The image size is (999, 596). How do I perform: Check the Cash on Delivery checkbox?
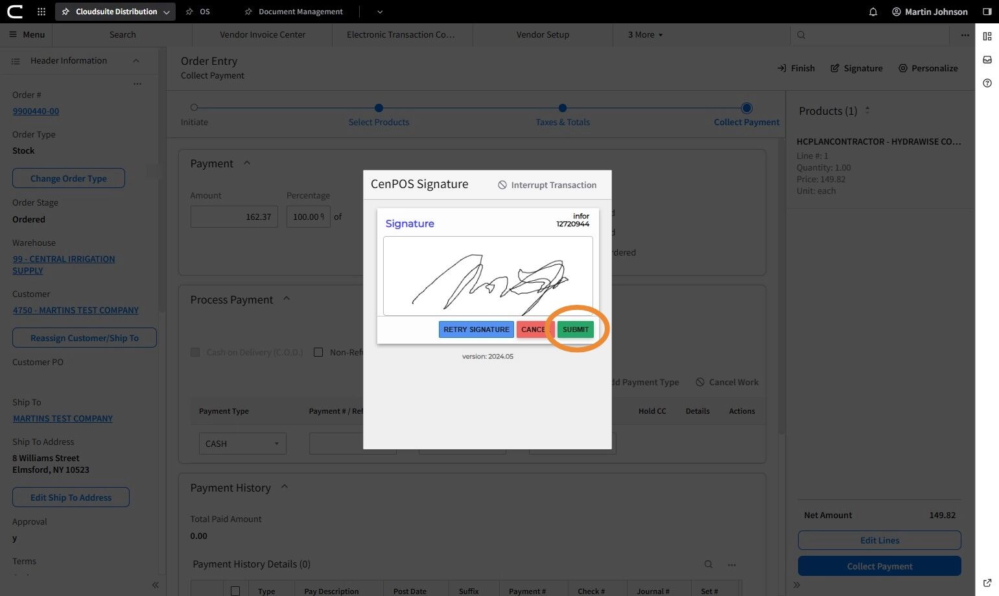point(195,352)
